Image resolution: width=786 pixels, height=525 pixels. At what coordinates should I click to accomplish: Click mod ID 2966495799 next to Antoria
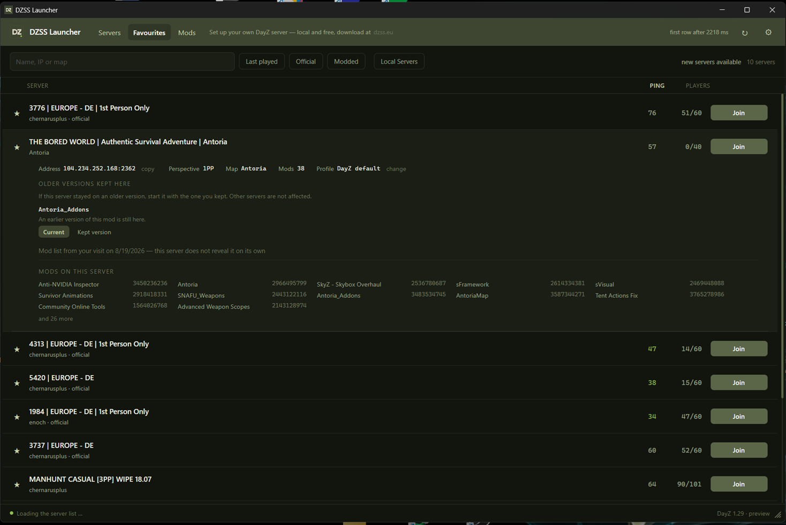pos(289,283)
